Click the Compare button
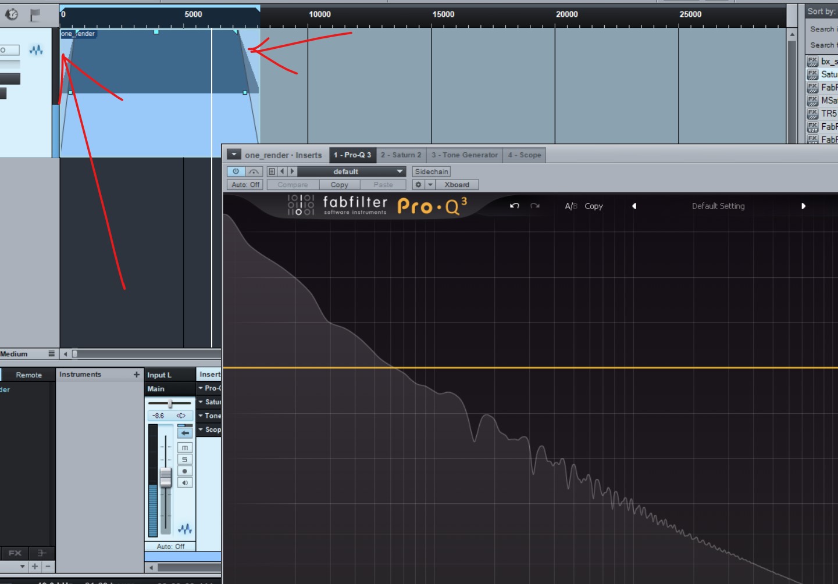 [x=293, y=185]
